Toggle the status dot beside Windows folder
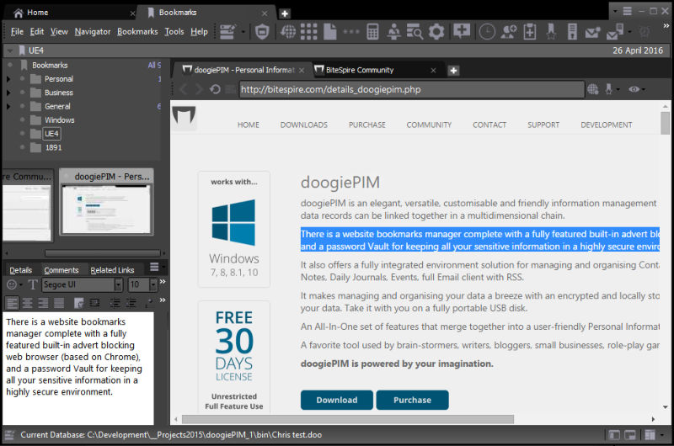The height and width of the screenshot is (446, 674). coord(22,119)
